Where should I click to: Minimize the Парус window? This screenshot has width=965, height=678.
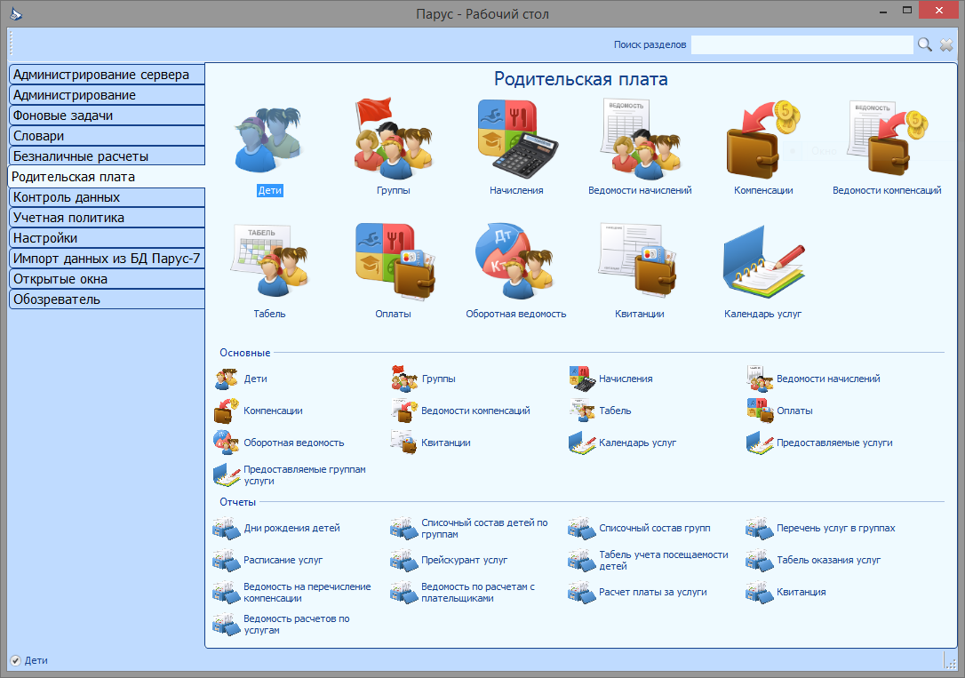883,11
